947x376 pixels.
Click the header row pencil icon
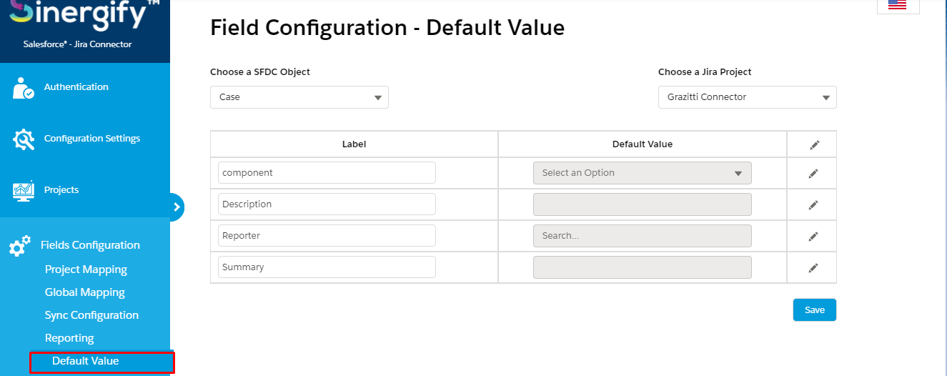(814, 145)
